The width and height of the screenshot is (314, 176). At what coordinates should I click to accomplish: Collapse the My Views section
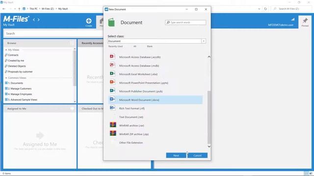click(x=6, y=50)
